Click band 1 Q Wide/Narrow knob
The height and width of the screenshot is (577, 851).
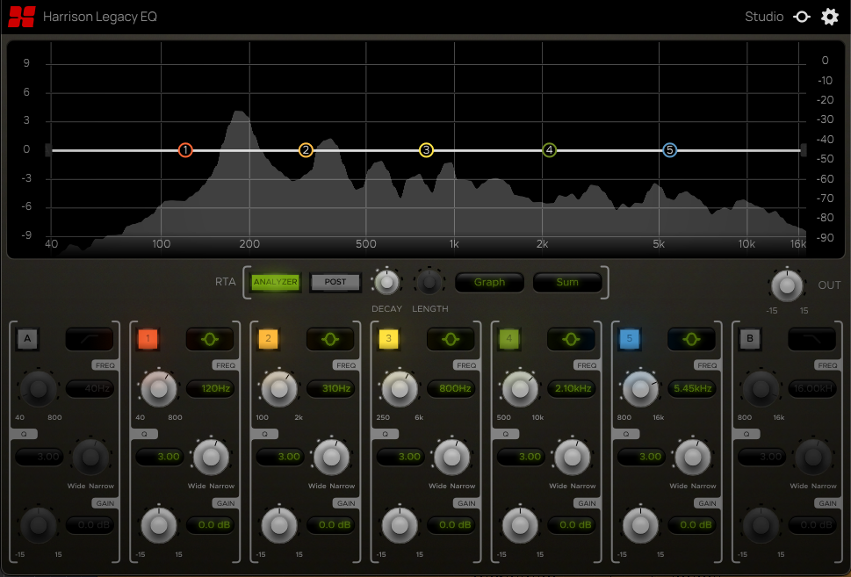point(211,457)
